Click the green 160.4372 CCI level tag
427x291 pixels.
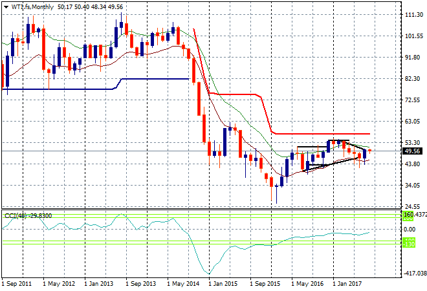(413, 215)
